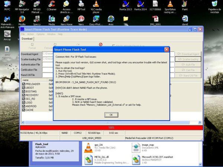The width and height of the screenshot is (223, 167).
Task: Click the partition list horizontal scrollbar track
Action: point(111,122)
